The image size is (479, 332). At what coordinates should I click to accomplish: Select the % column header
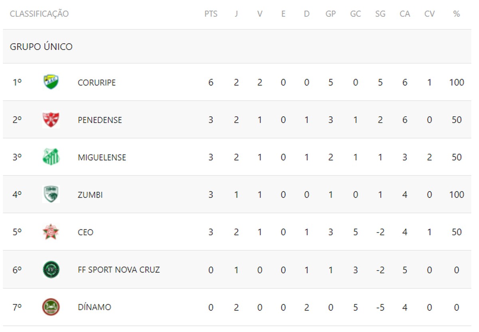coord(456,14)
